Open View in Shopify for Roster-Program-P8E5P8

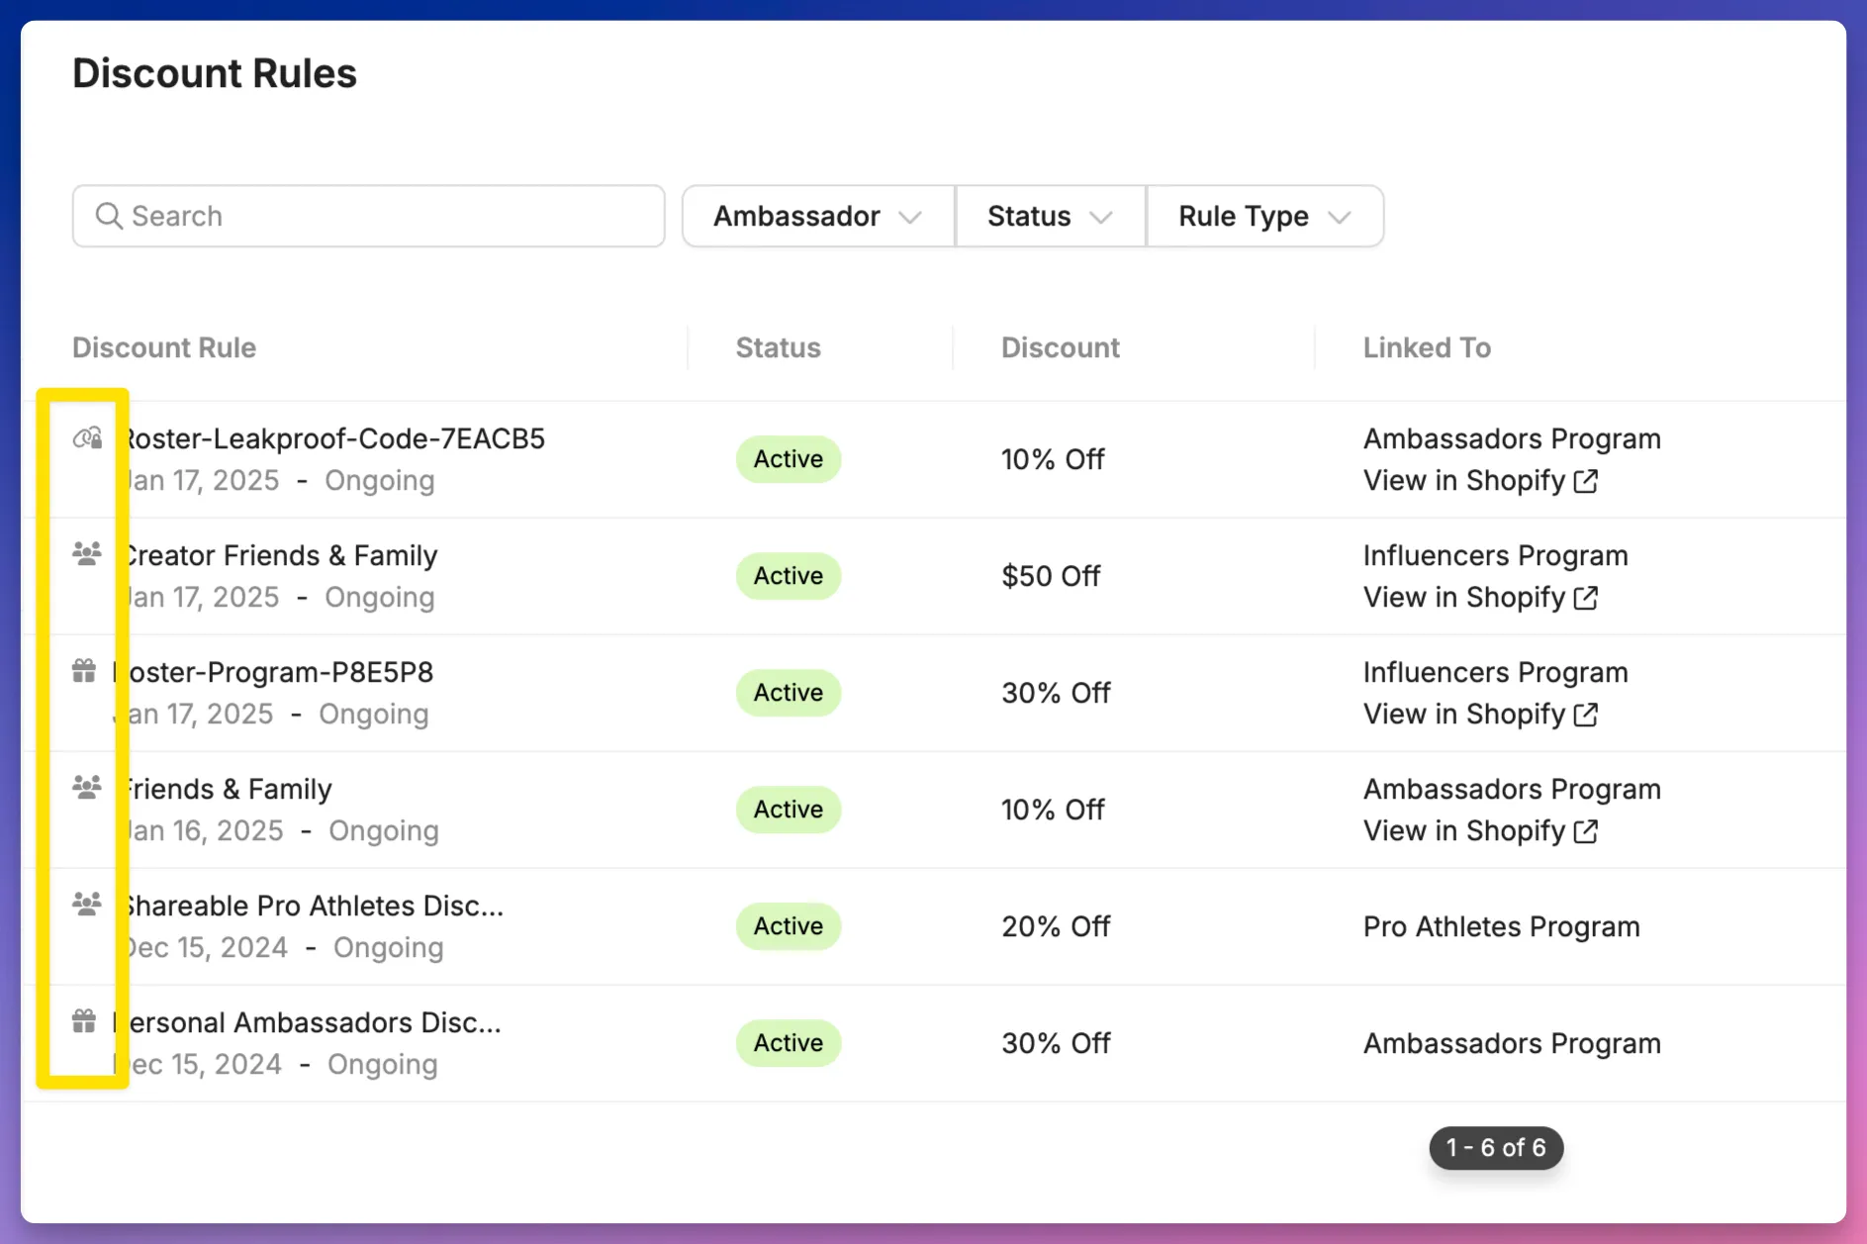(x=1480, y=715)
